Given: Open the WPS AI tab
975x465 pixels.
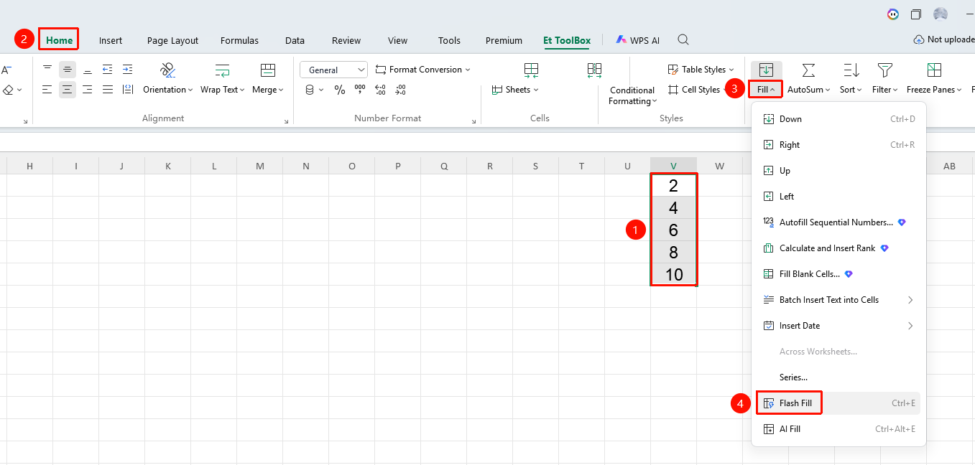Looking at the screenshot, I should point(637,41).
